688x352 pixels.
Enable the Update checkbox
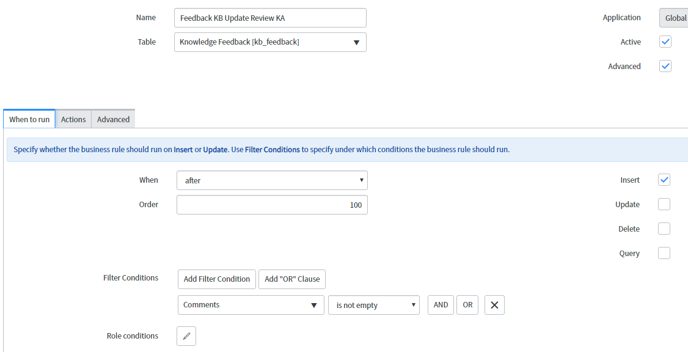664,204
